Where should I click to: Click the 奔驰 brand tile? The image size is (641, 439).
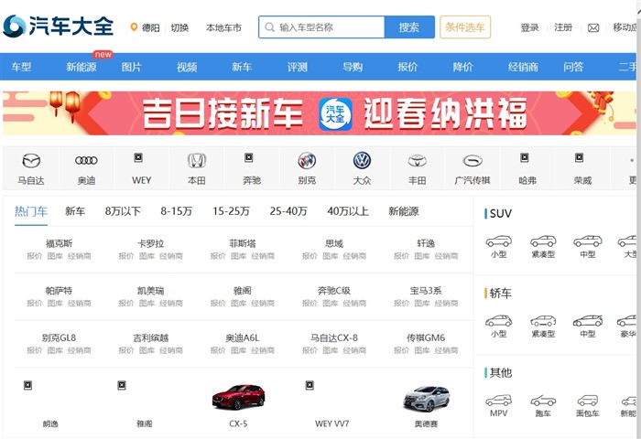[252, 168]
